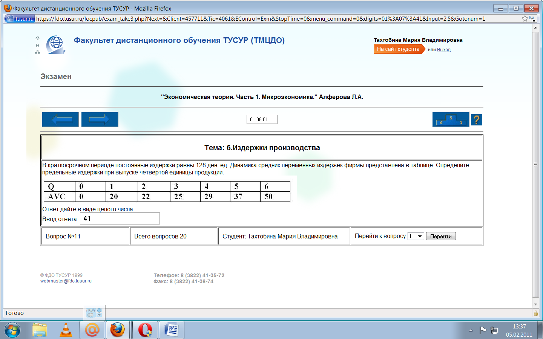Viewport: 543px width, 339px height.
Task: Click the Q header cell
Action: coord(60,186)
